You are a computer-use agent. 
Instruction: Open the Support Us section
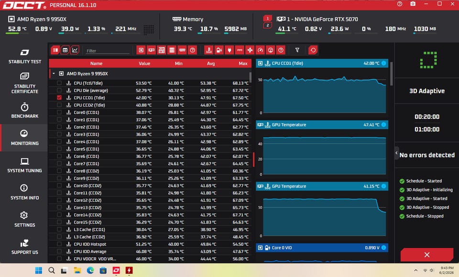point(24,246)
